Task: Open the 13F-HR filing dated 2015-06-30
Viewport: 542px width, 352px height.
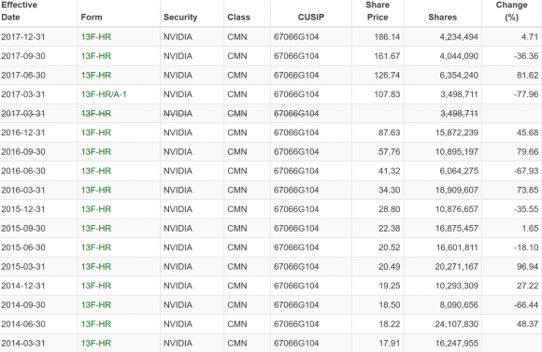Action: click(x=96, y=247)
